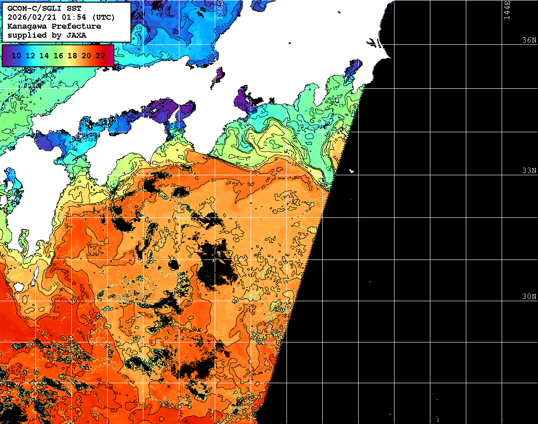Click the 2026/02/21 01:54 (UTC) timestamp
This screenshot has height=424, width=538.
61,17
